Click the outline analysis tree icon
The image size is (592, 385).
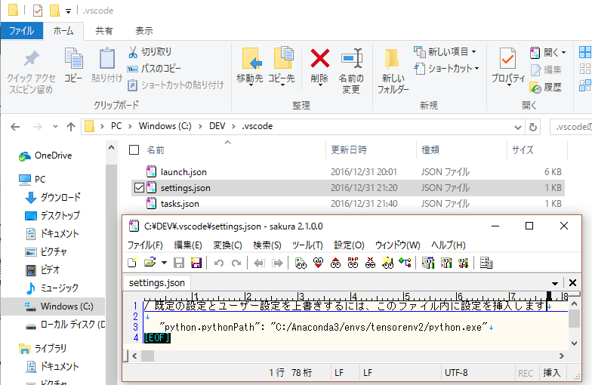pyautogui.click(x=405, y=263)
